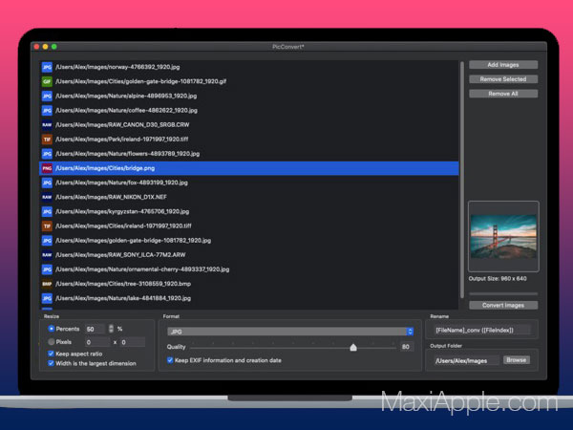Click the Golden Gate preview thumbnail
The height and width of the screenshot is (430, 573).
tap(503, 236)
